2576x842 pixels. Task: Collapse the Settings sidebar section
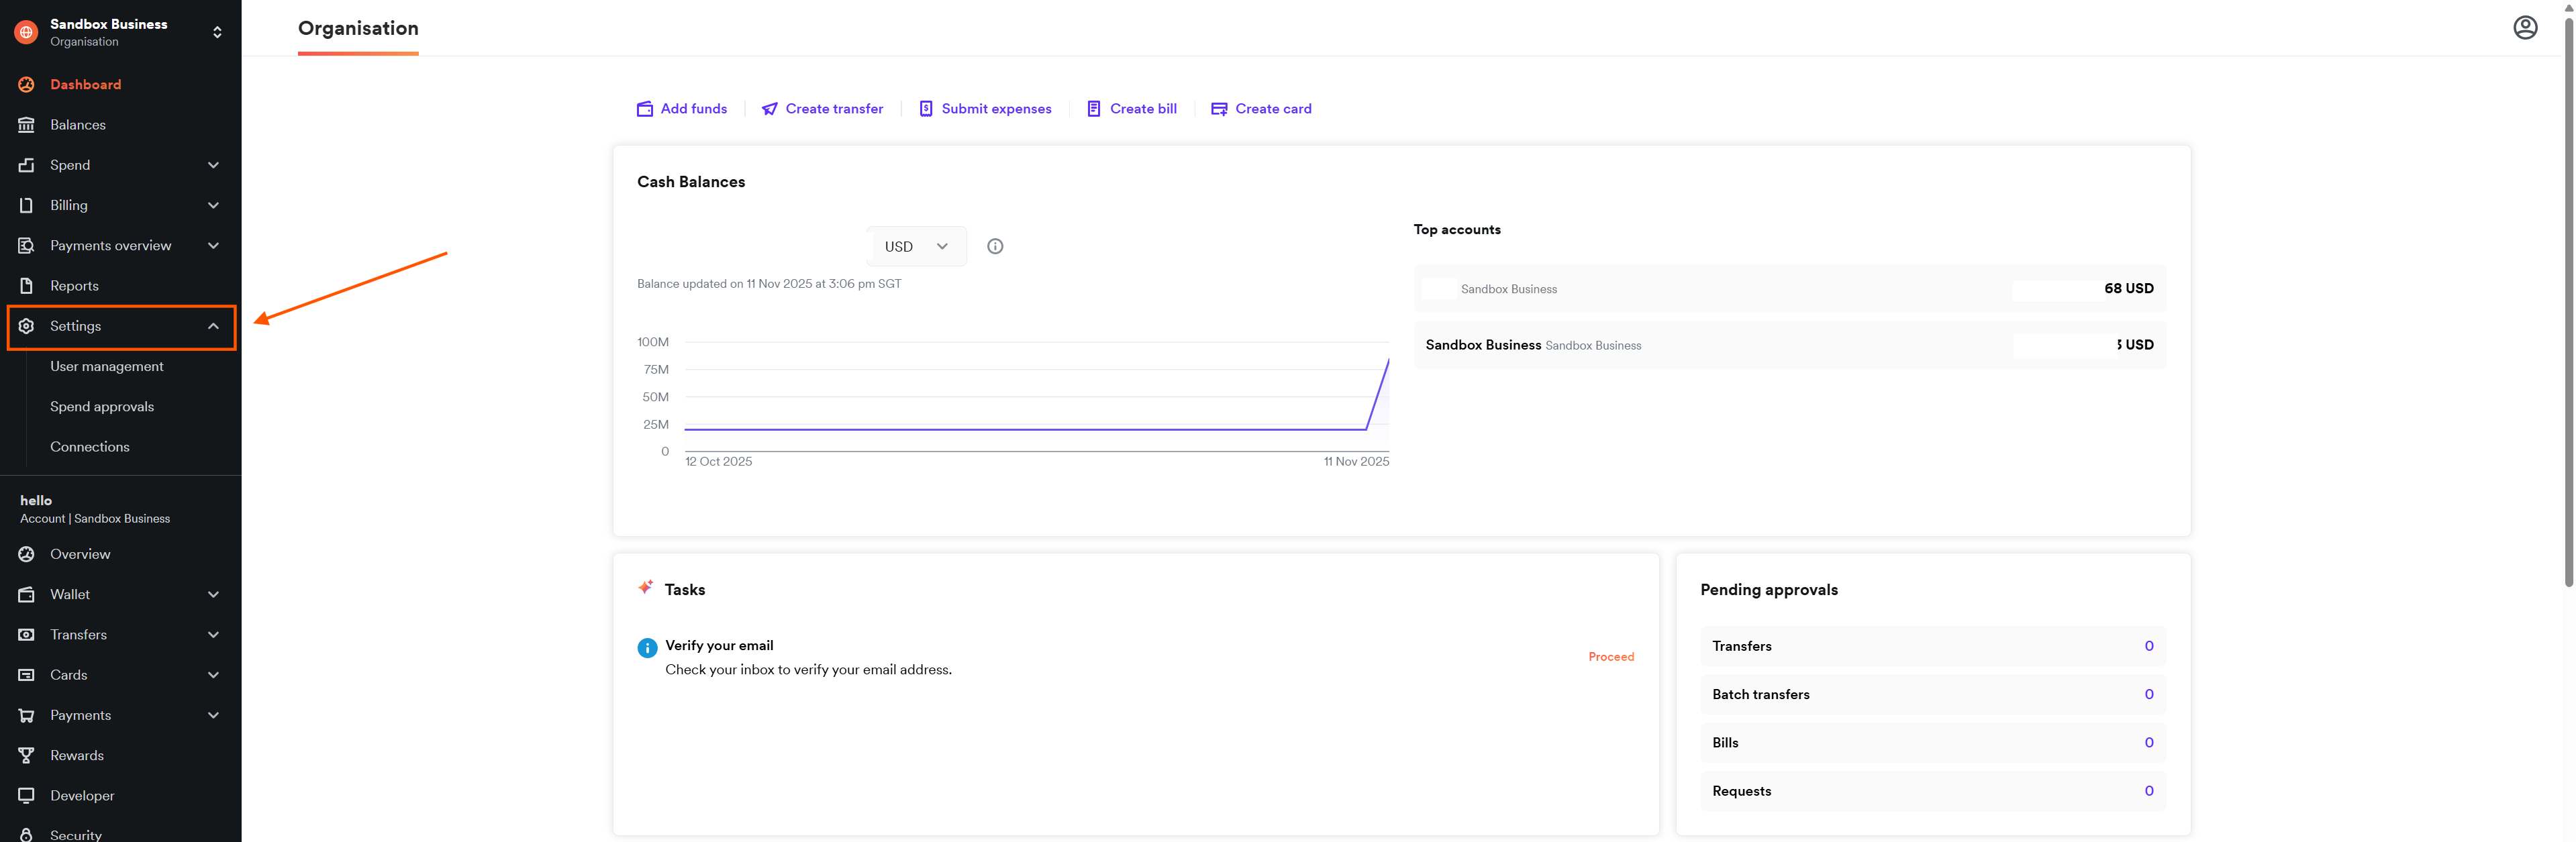(x=213, y=326)
